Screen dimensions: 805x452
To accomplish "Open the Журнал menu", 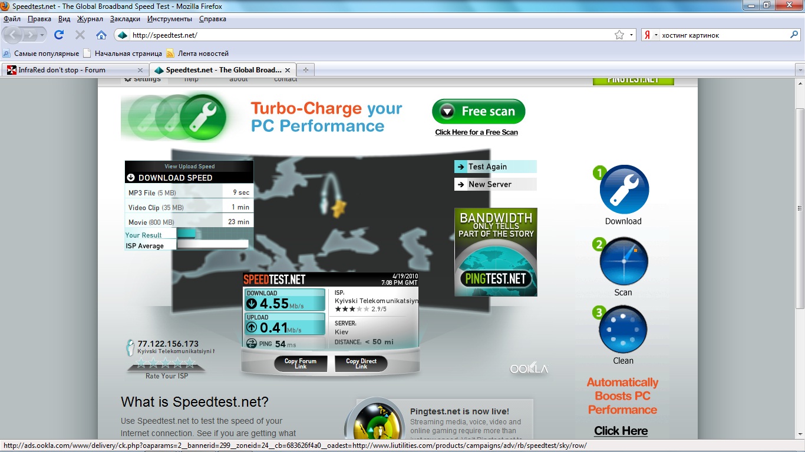I will click(x=90, y=19).
